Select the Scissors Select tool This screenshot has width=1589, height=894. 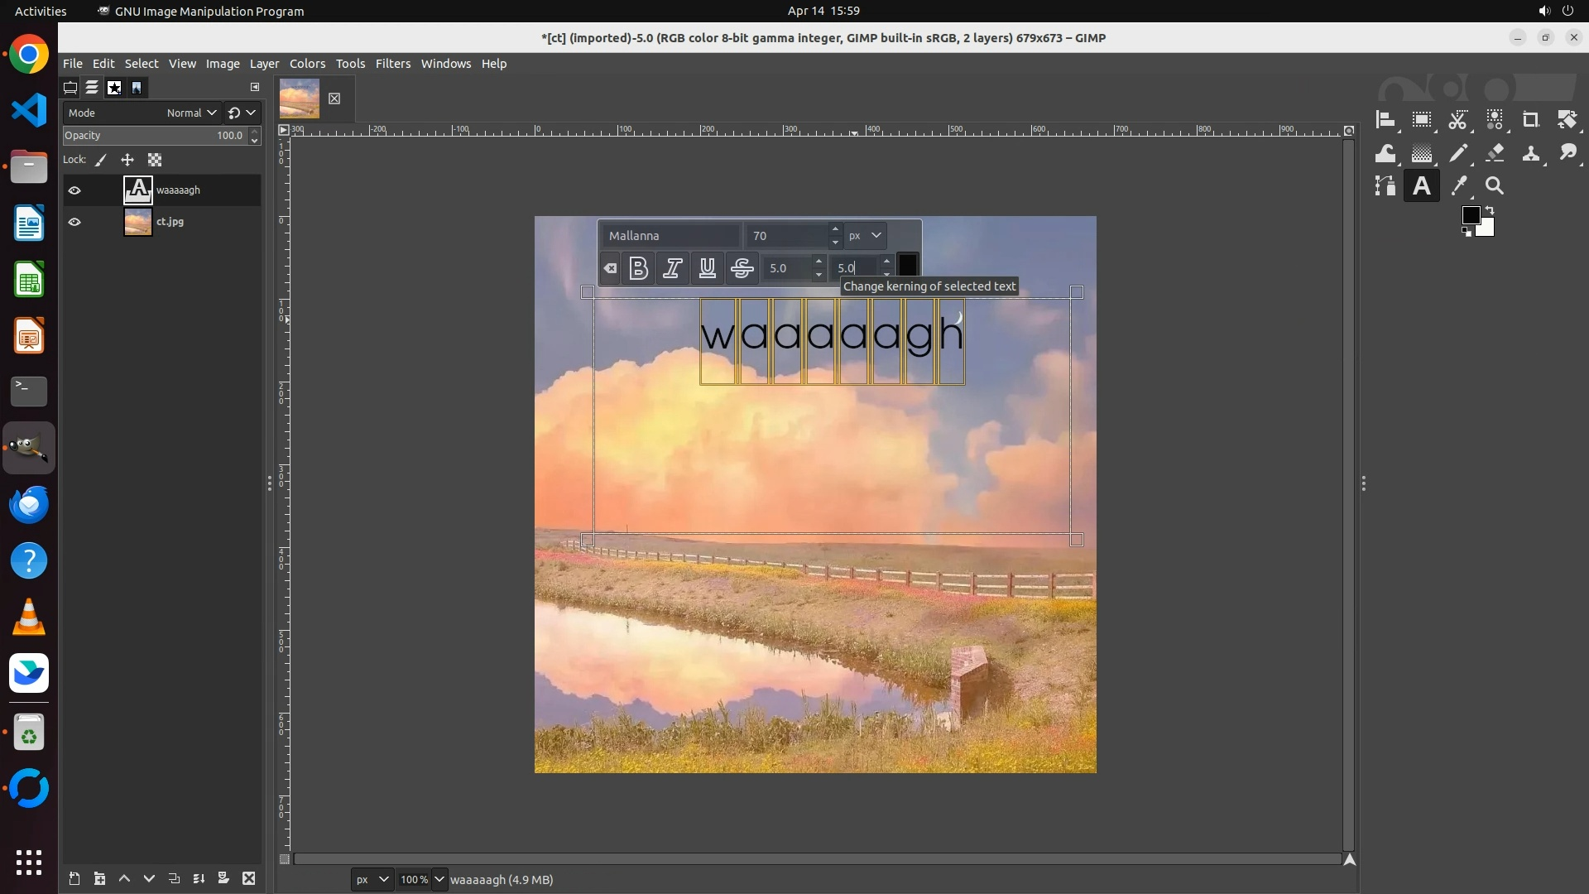pyautogui.click(x=1457, y=120)
